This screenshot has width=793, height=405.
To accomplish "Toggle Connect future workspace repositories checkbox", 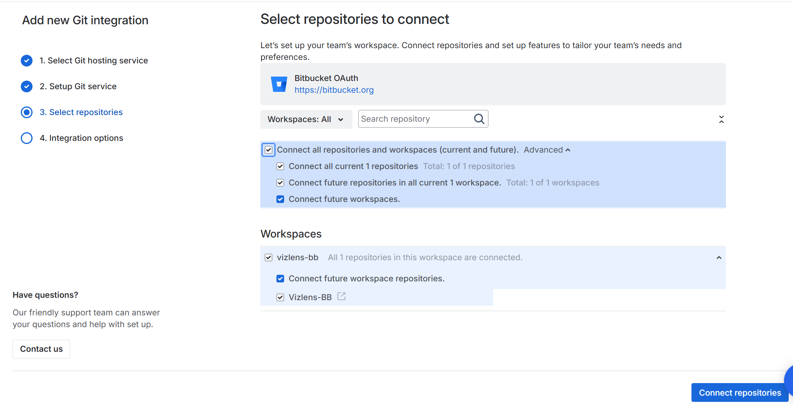I will click(280, 279).
